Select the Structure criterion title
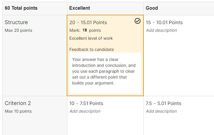Viewport: 214px width, 135px height. click(16, 22)
